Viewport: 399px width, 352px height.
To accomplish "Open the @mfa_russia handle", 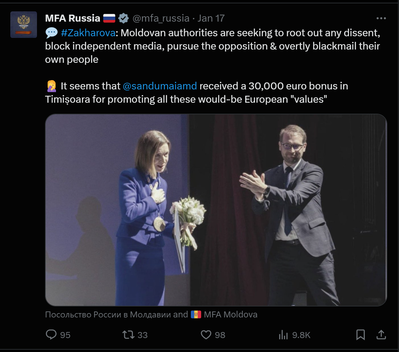I will pos(161,18).
